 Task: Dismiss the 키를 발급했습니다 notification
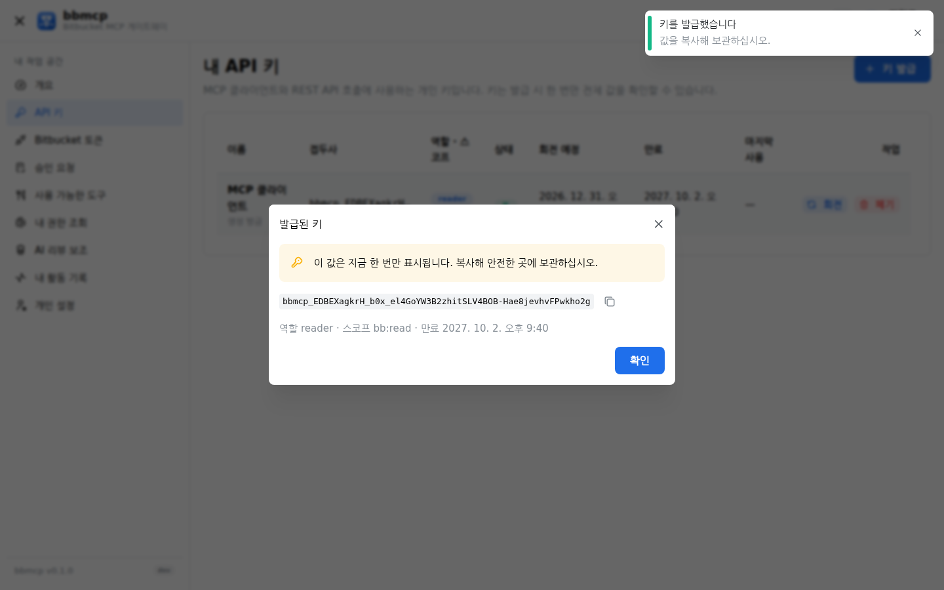[x=918, y=33]
